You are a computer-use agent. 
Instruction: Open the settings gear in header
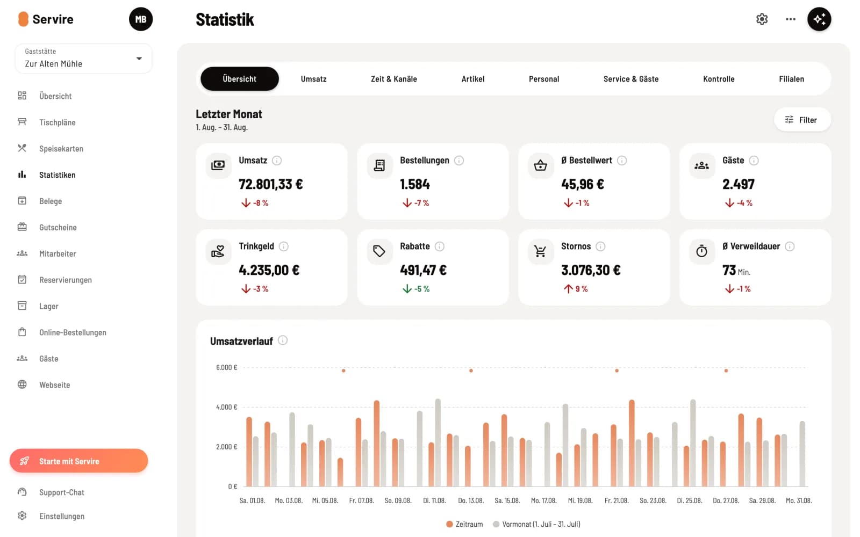pyautogui.click(x=762, y=19)
